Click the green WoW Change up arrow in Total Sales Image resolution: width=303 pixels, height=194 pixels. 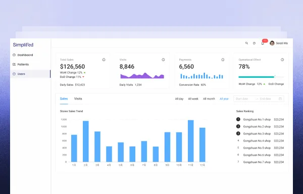85,73
